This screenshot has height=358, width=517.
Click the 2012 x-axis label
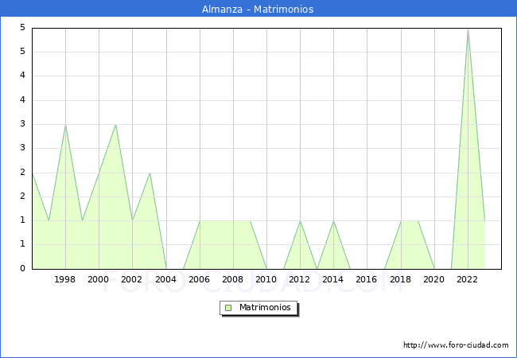(299, 279)
